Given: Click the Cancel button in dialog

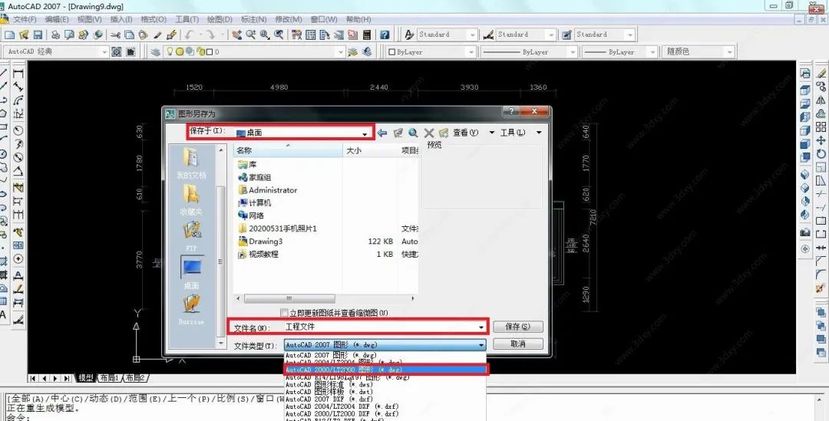Looking at the screenshot, I should [517, 344].
